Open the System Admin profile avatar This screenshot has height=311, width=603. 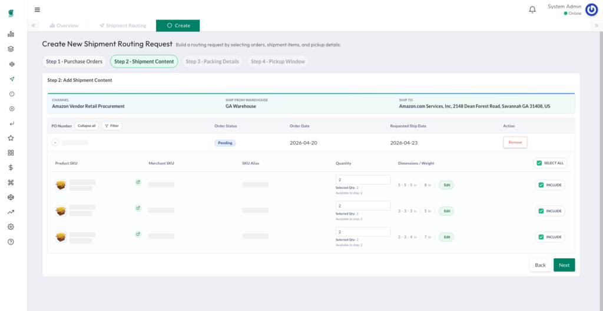(591, 10)
